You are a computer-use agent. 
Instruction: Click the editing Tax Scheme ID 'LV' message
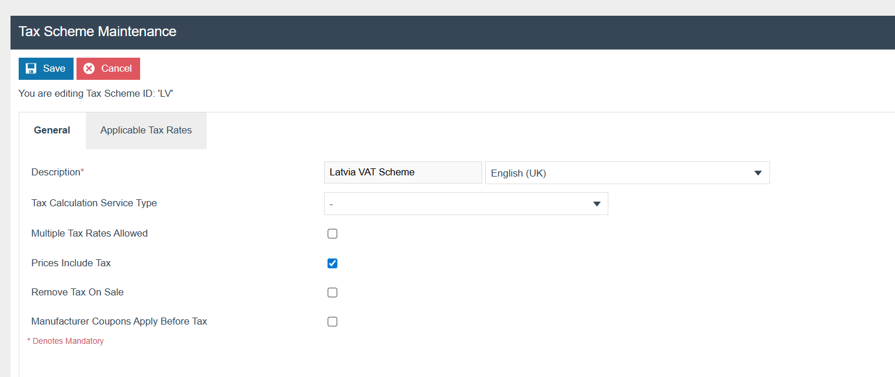coord(96,93)
